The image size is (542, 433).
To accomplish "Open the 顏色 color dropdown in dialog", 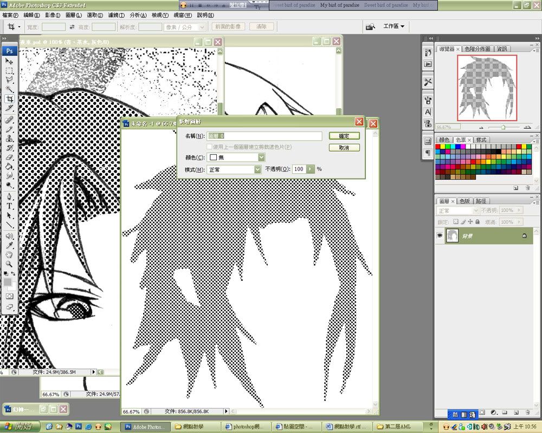I will coord(262,158).
